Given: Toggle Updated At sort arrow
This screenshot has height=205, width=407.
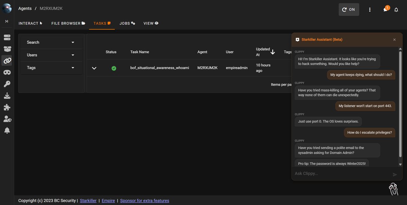Looking at the screenshot, I should [x=273, y=52].
